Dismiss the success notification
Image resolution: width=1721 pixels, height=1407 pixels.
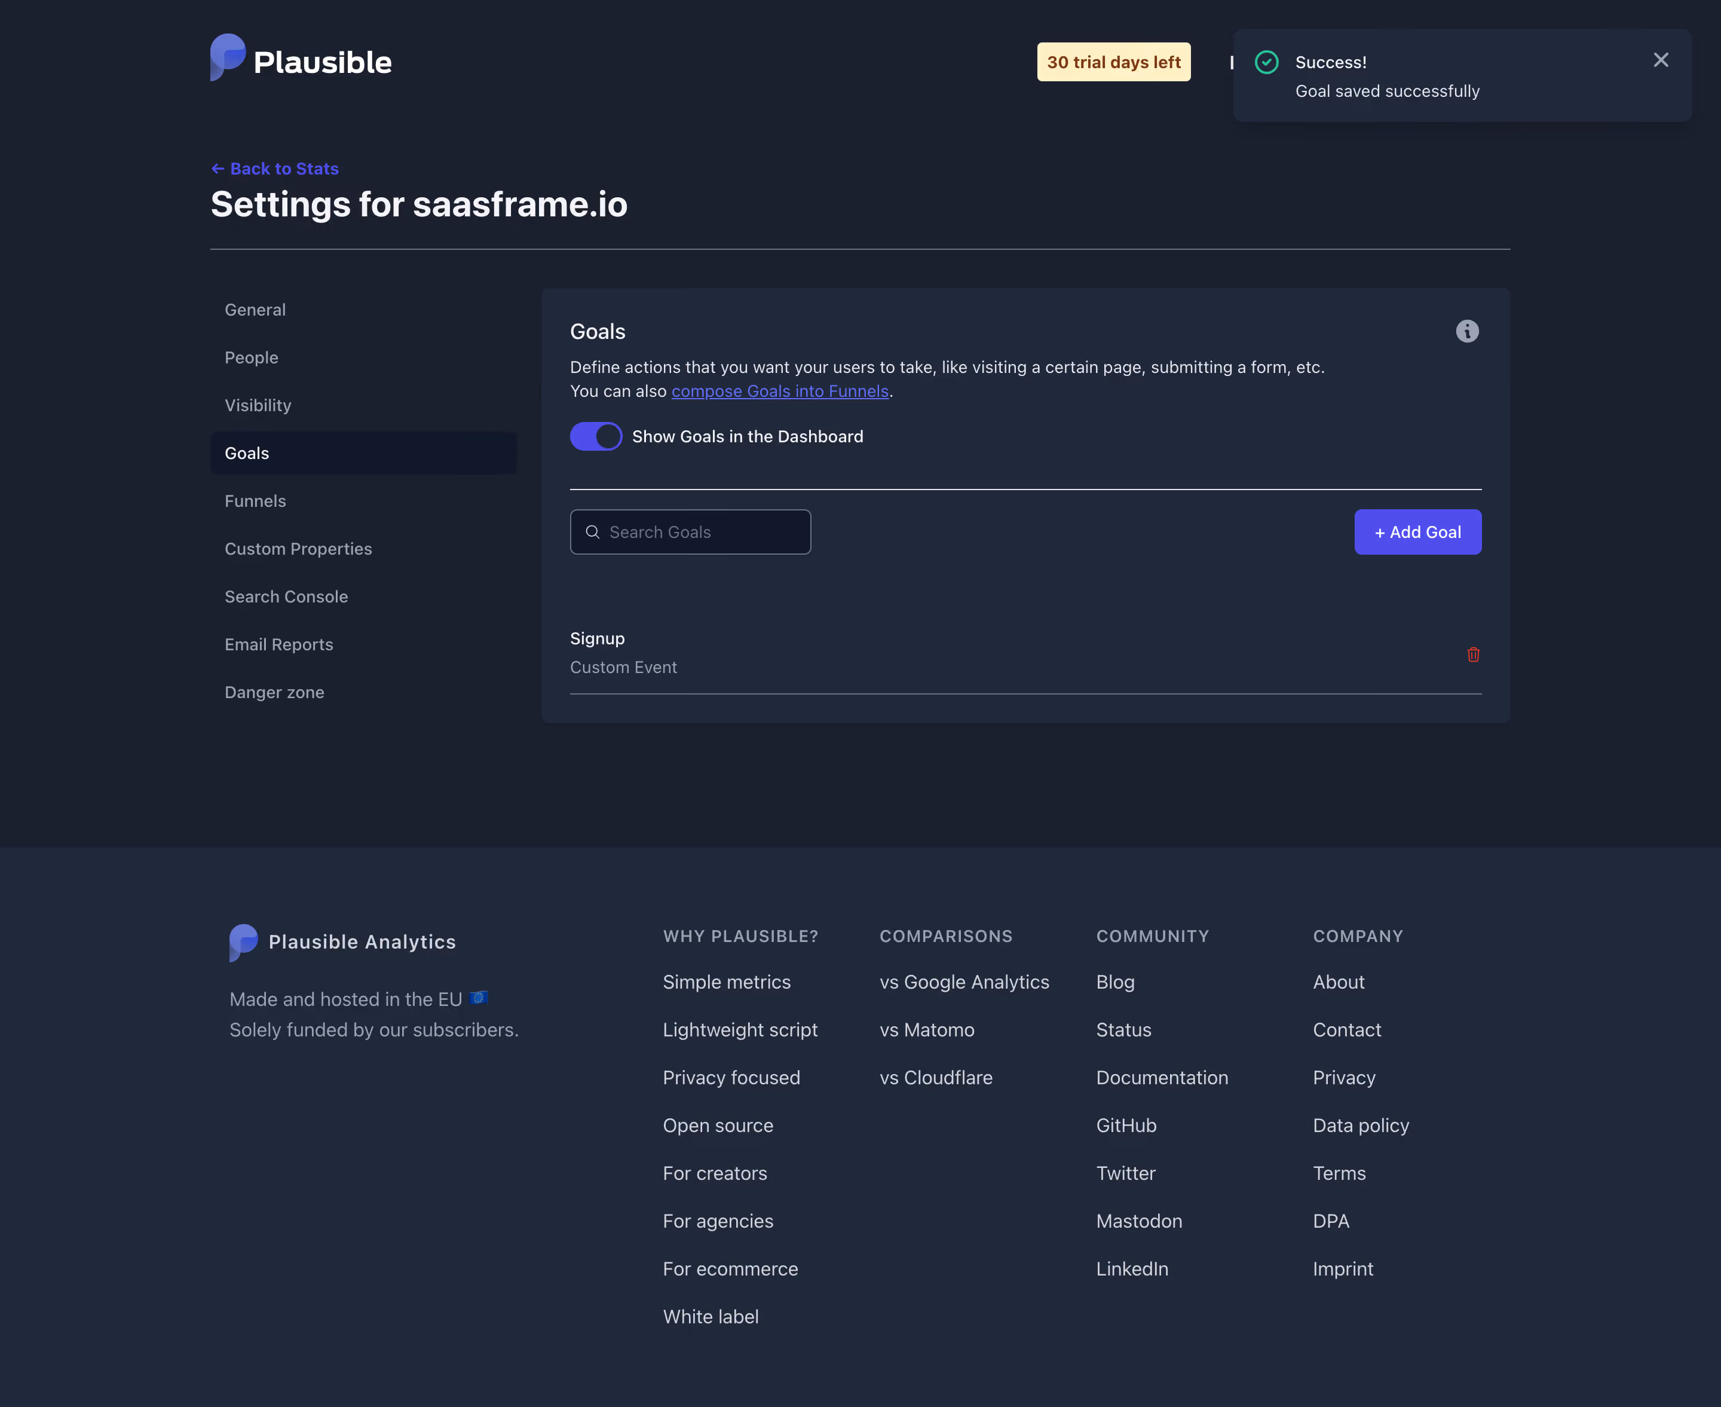coord(1660,60)
